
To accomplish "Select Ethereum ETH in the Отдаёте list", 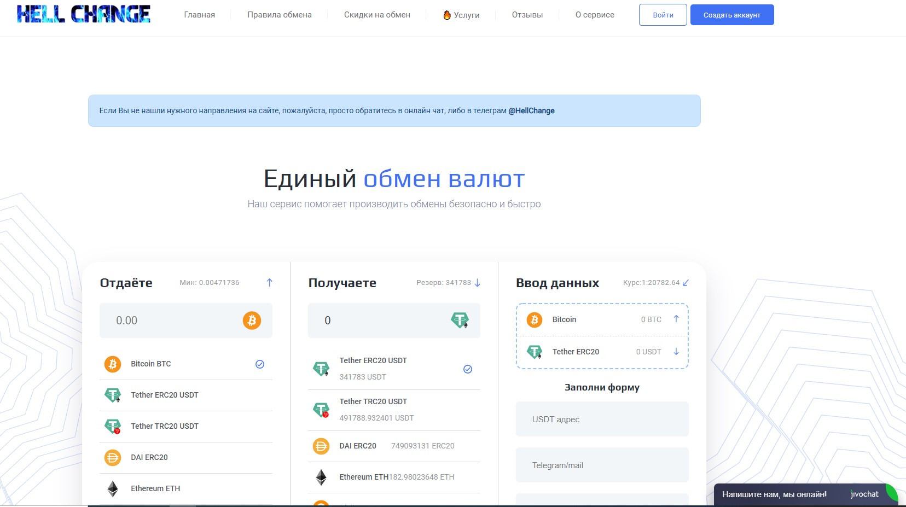I will [x=186, y=488].
